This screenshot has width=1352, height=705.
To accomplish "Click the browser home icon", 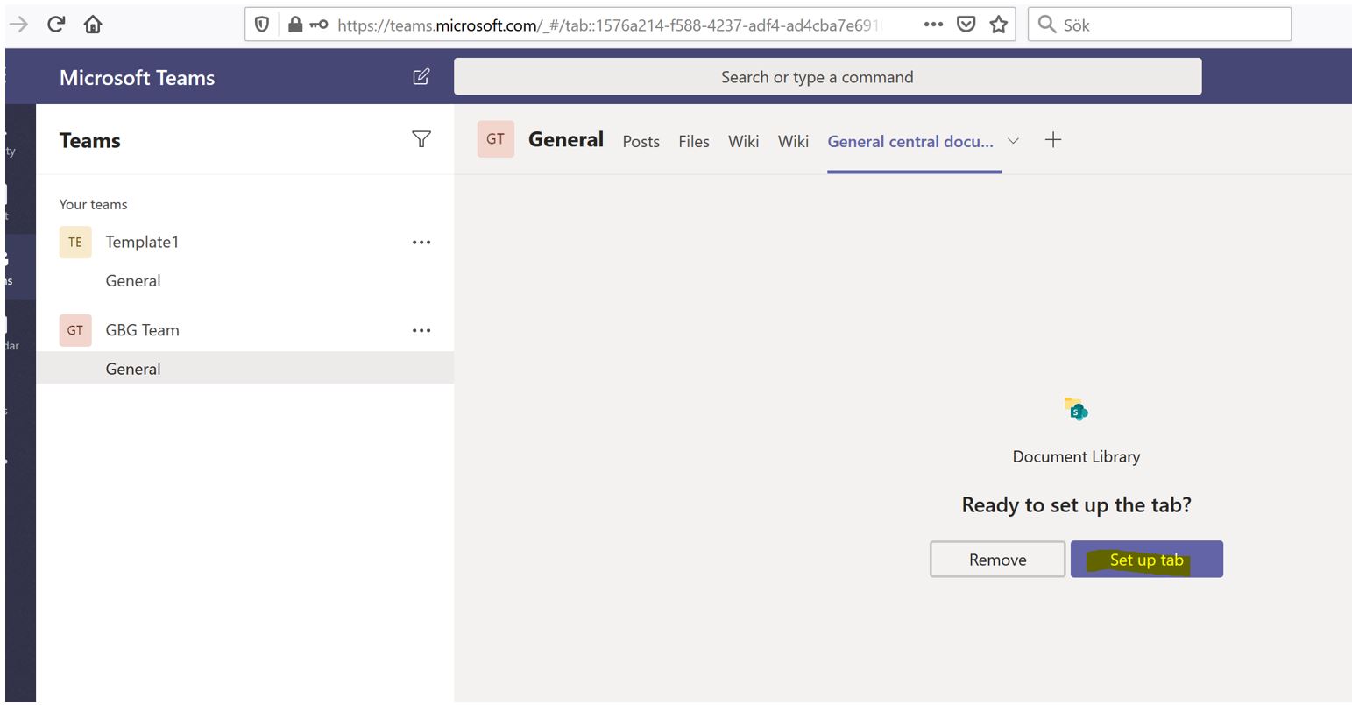I will [x=93, y=24].
